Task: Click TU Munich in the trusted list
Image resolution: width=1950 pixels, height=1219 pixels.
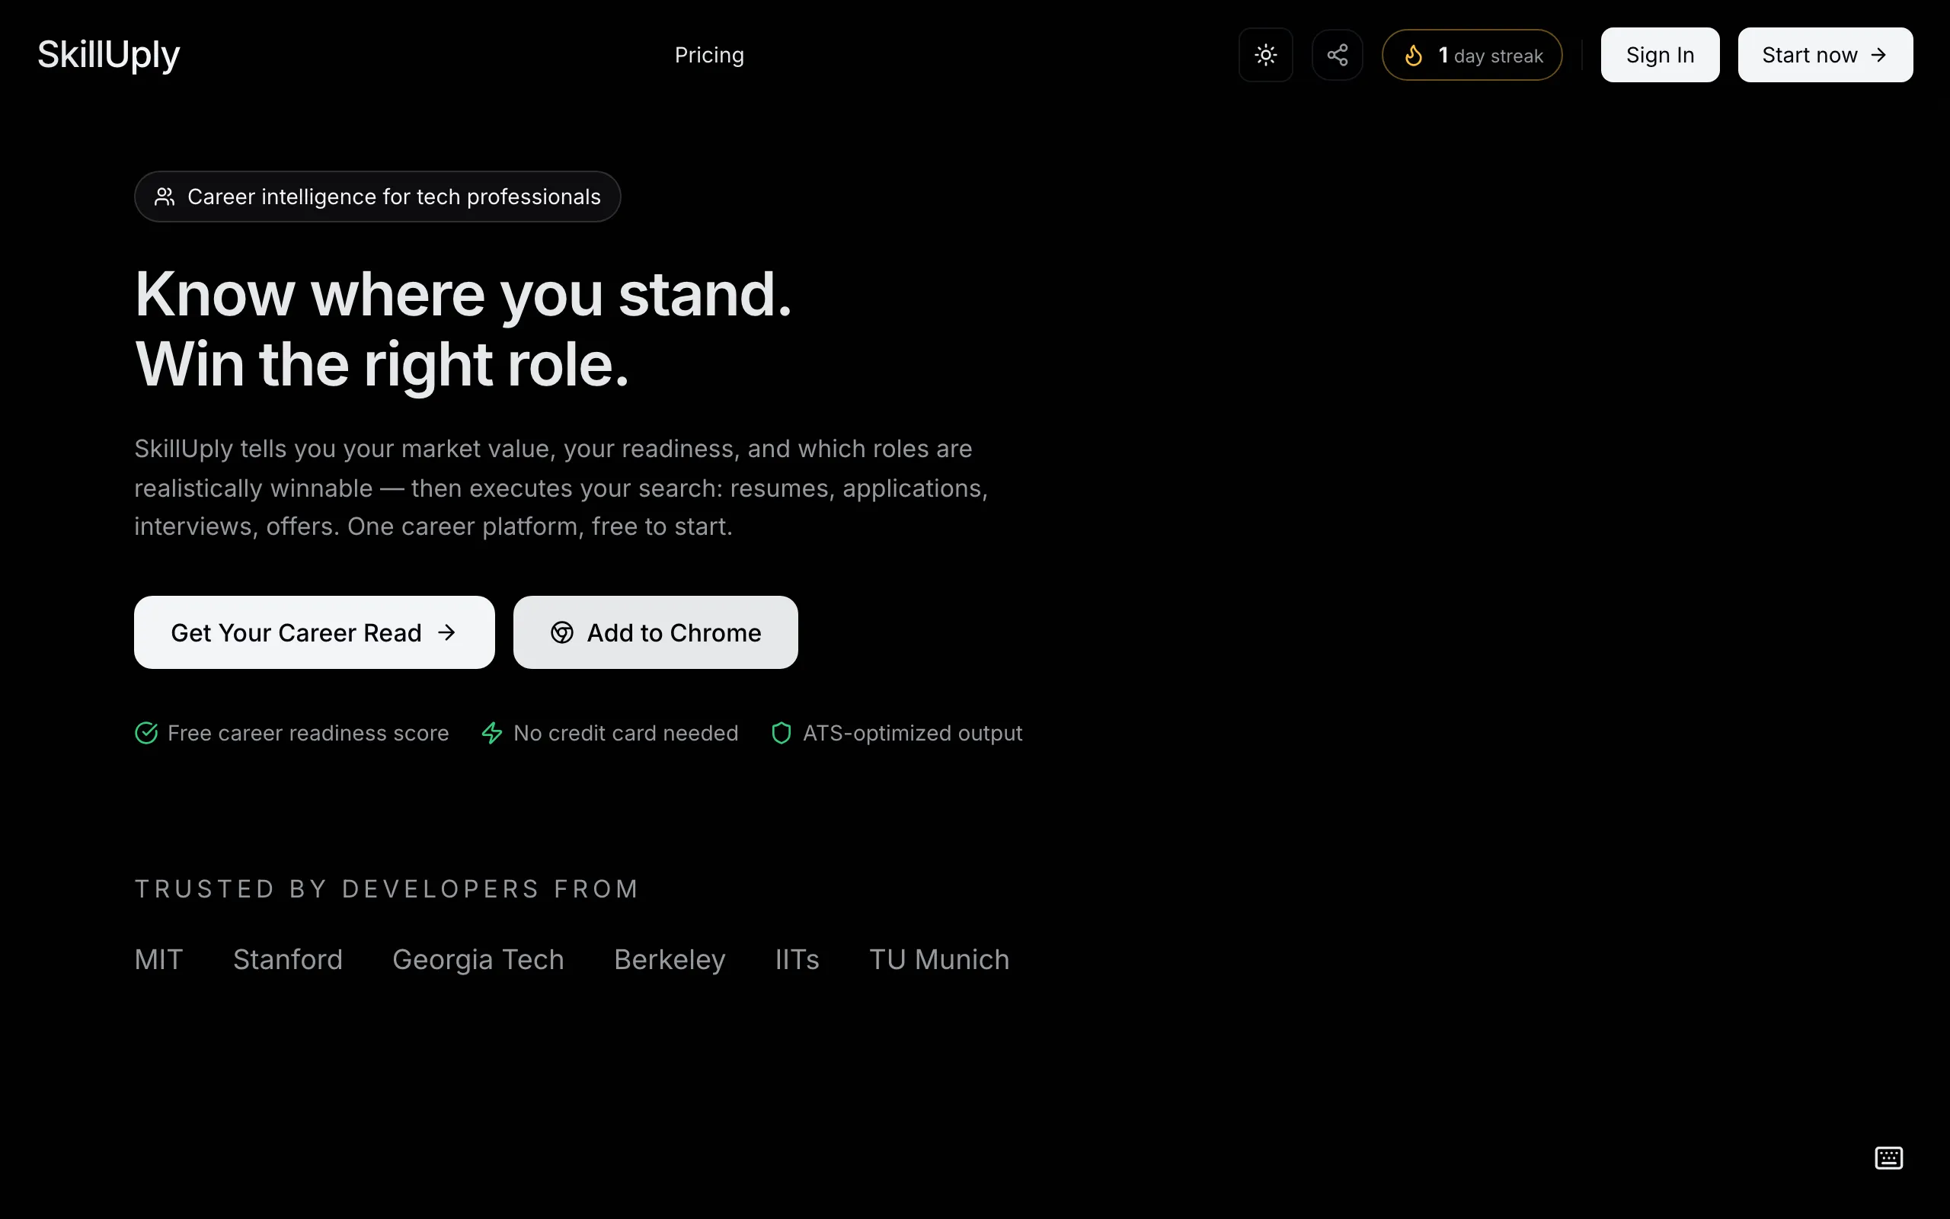Action: (938, 959)
